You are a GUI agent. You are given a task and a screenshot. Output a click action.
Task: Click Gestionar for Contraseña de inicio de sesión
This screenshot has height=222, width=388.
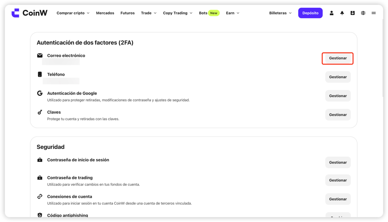tap(338, 162)
